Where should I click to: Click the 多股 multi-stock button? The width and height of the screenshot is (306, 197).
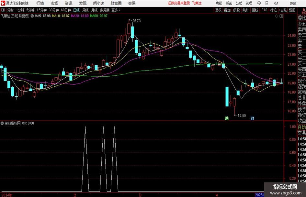tap(236, 10)
